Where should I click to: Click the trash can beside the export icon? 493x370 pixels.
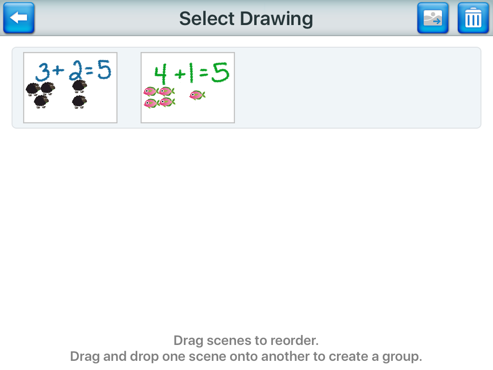point(472,18)
